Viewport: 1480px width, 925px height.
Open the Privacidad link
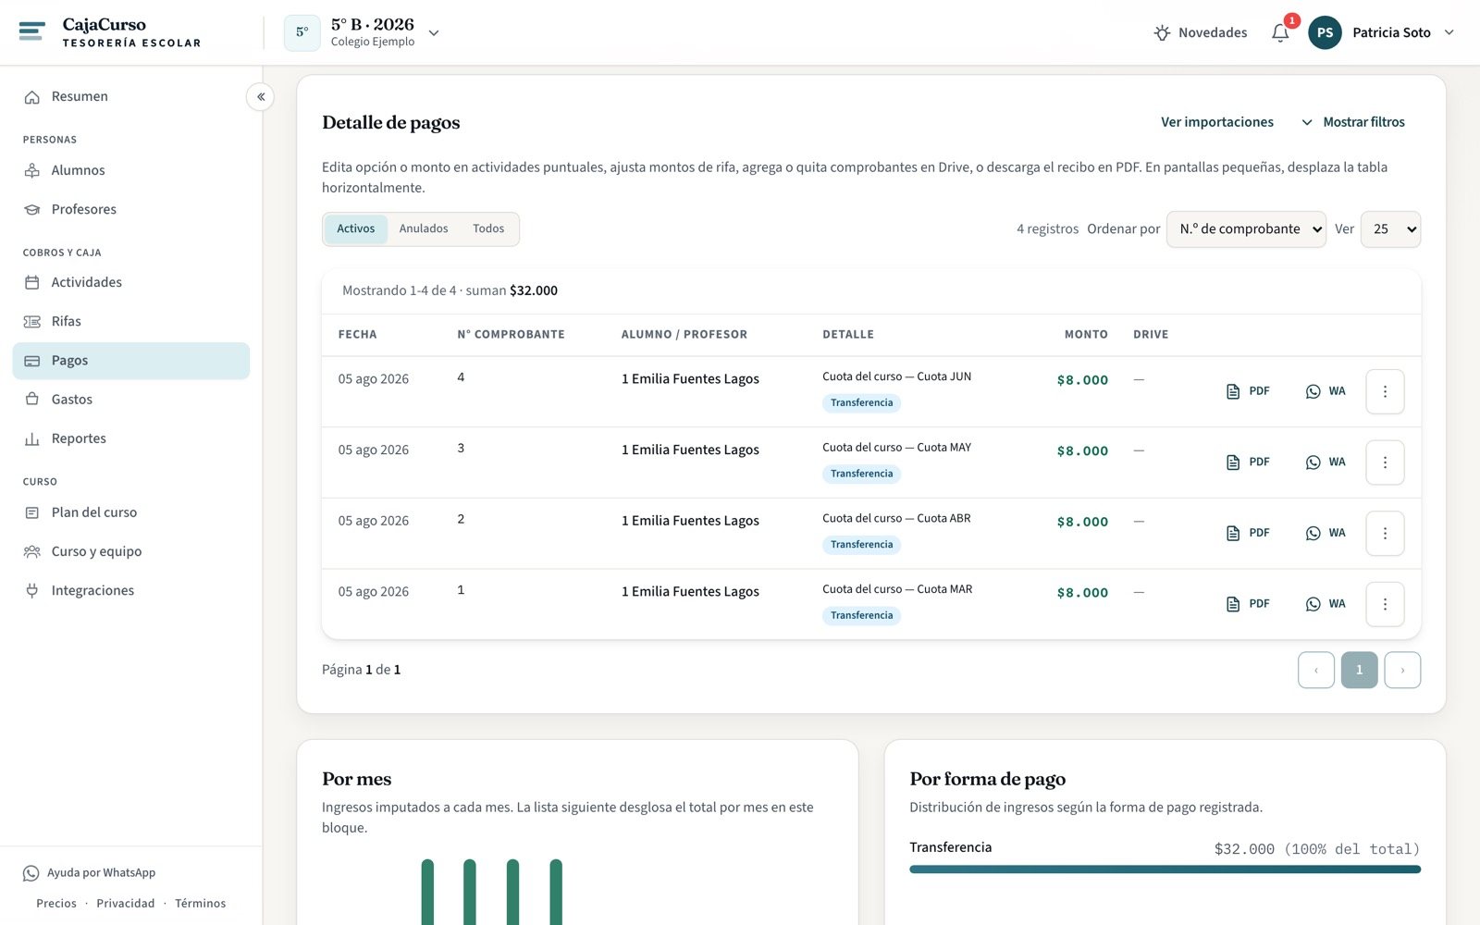tap(126, 904)
